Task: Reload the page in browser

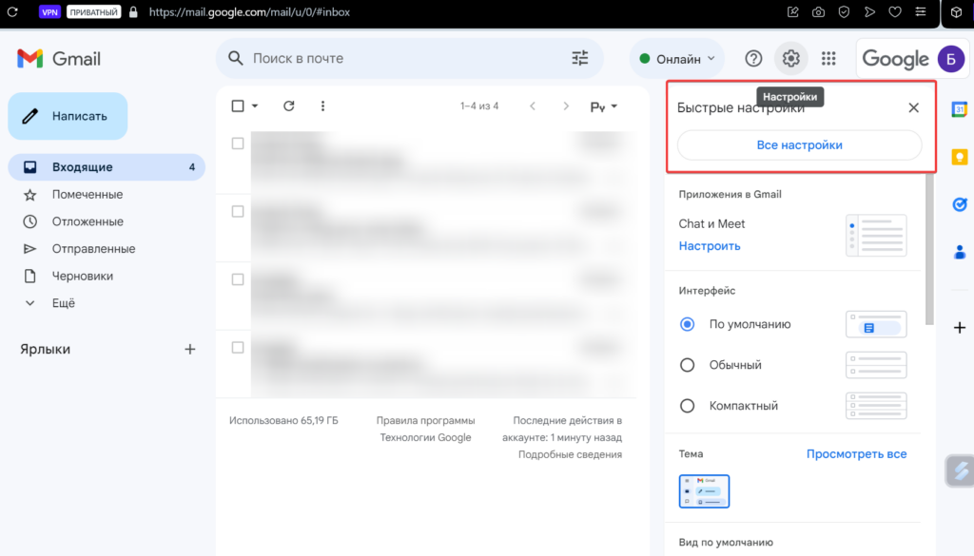Action: click(12, 11)
